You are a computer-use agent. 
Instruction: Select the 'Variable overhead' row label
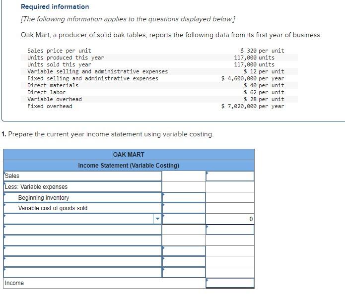(55, 99)
